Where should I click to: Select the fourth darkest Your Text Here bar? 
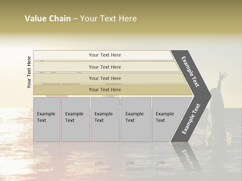[113, 90]
